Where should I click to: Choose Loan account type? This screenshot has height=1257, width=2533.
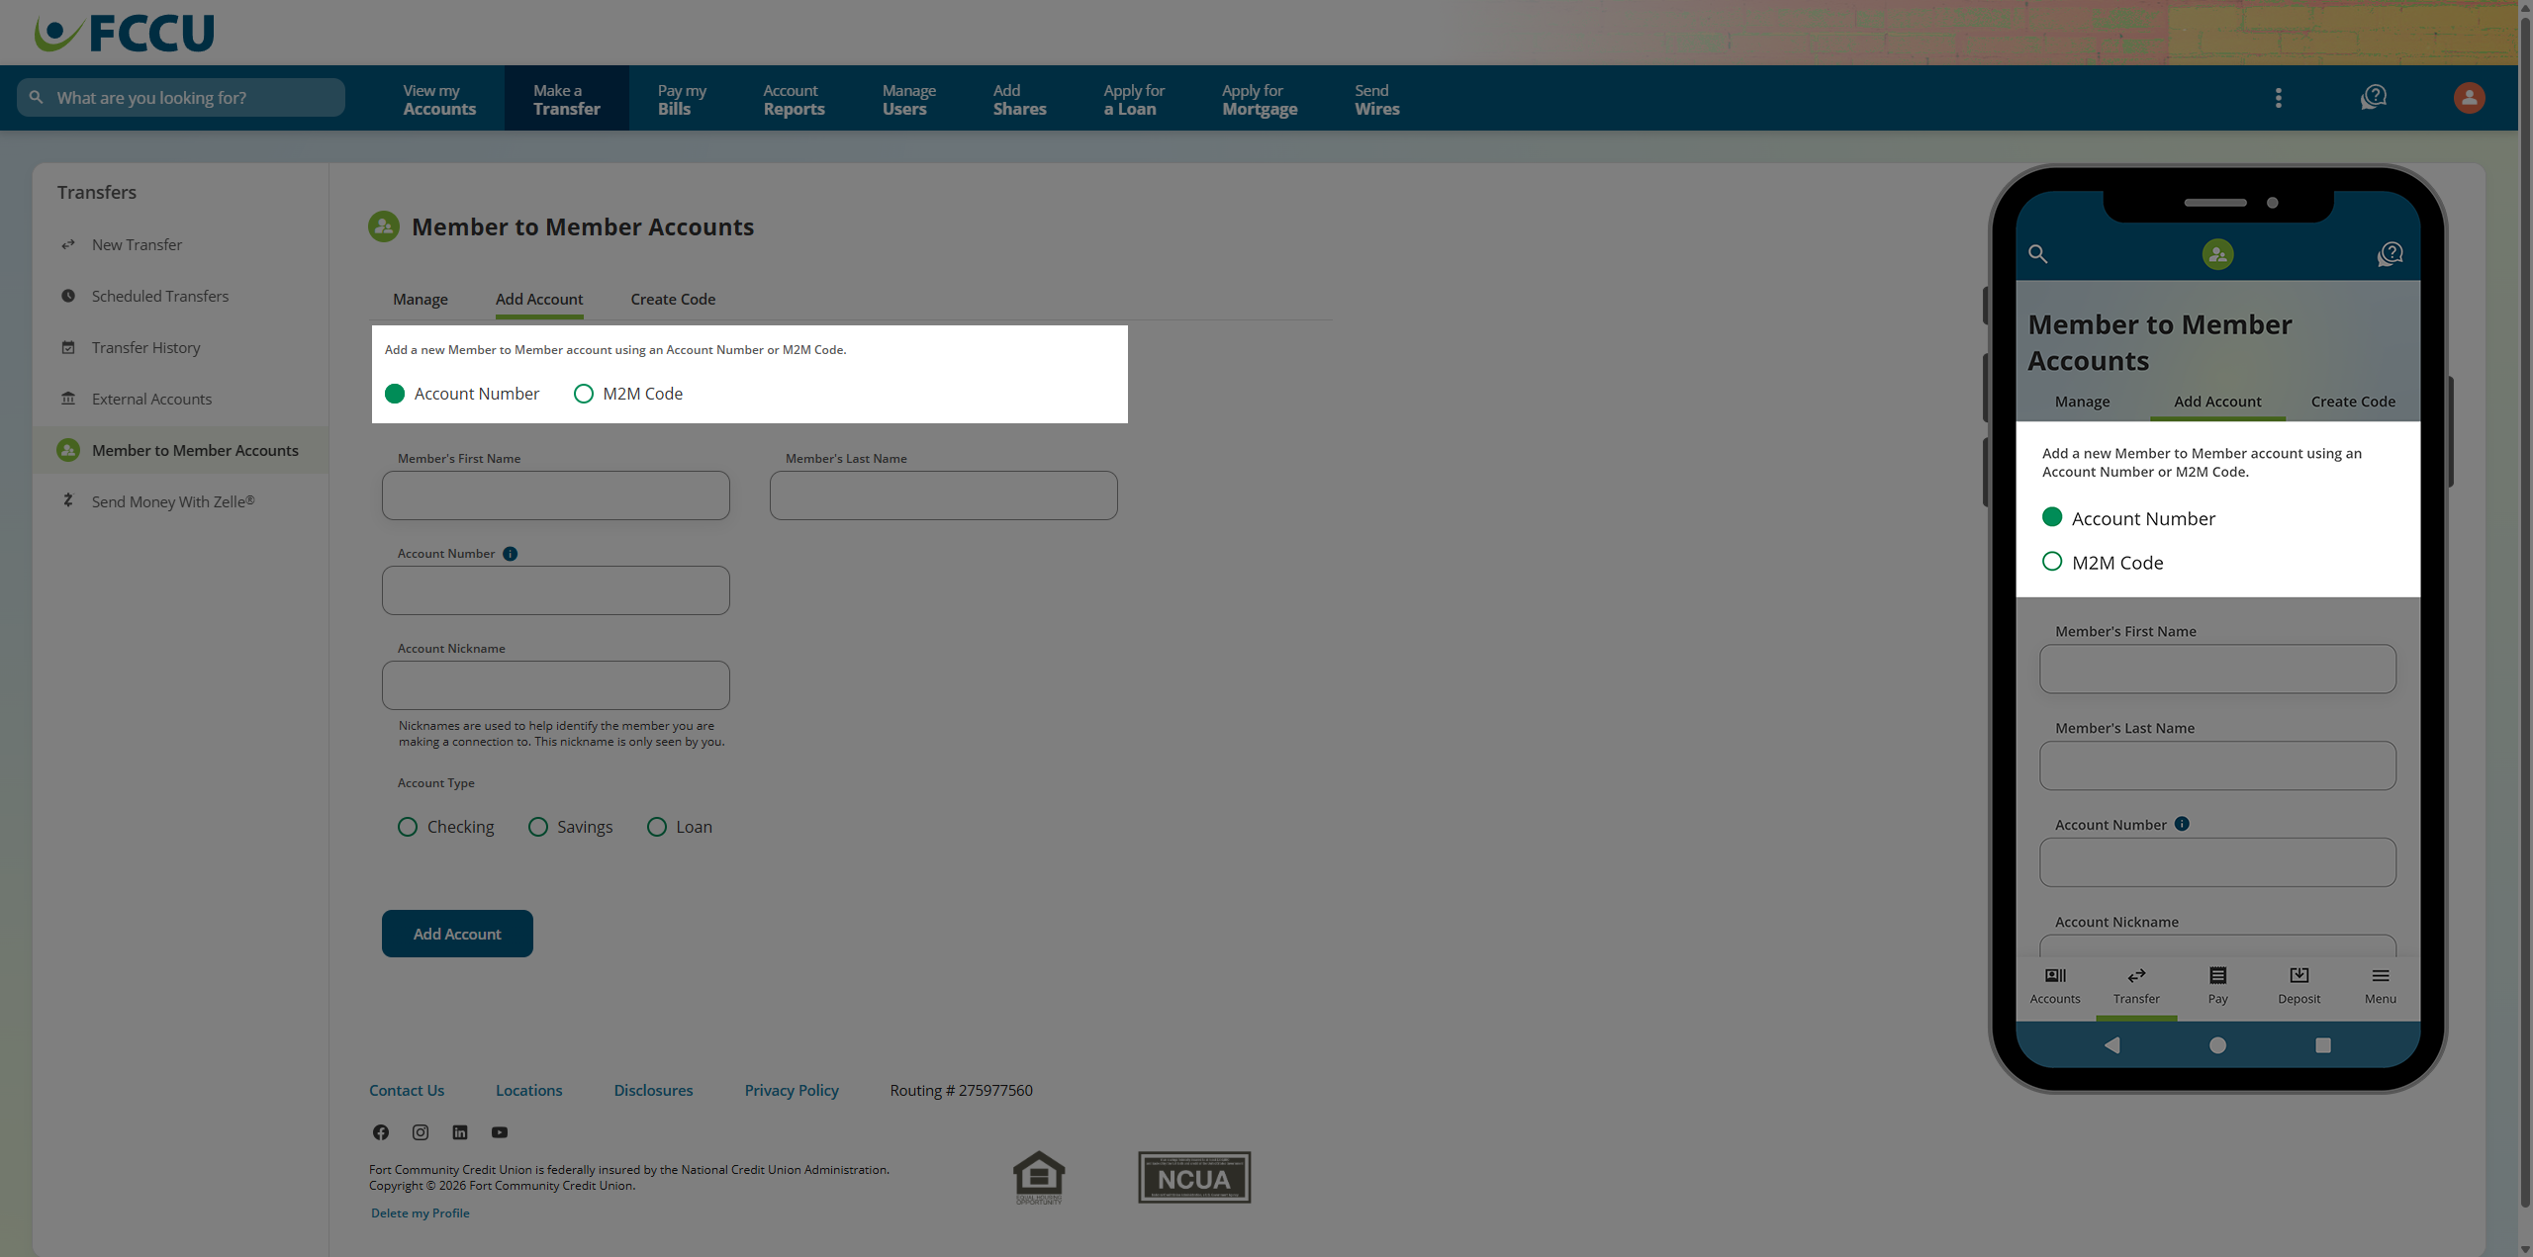click(657, 827)
